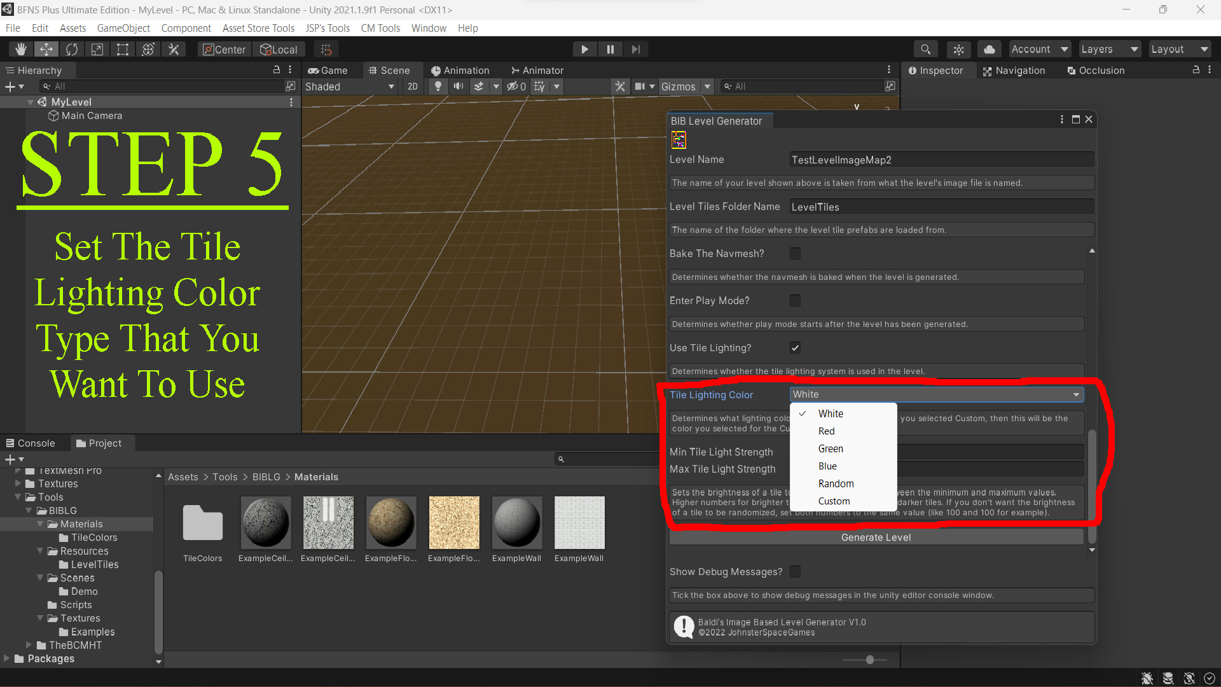Image resolution: width=1221 pixels, height=687 pixels.
Task: Open the GameObject menu
Action: click(123, 28)
